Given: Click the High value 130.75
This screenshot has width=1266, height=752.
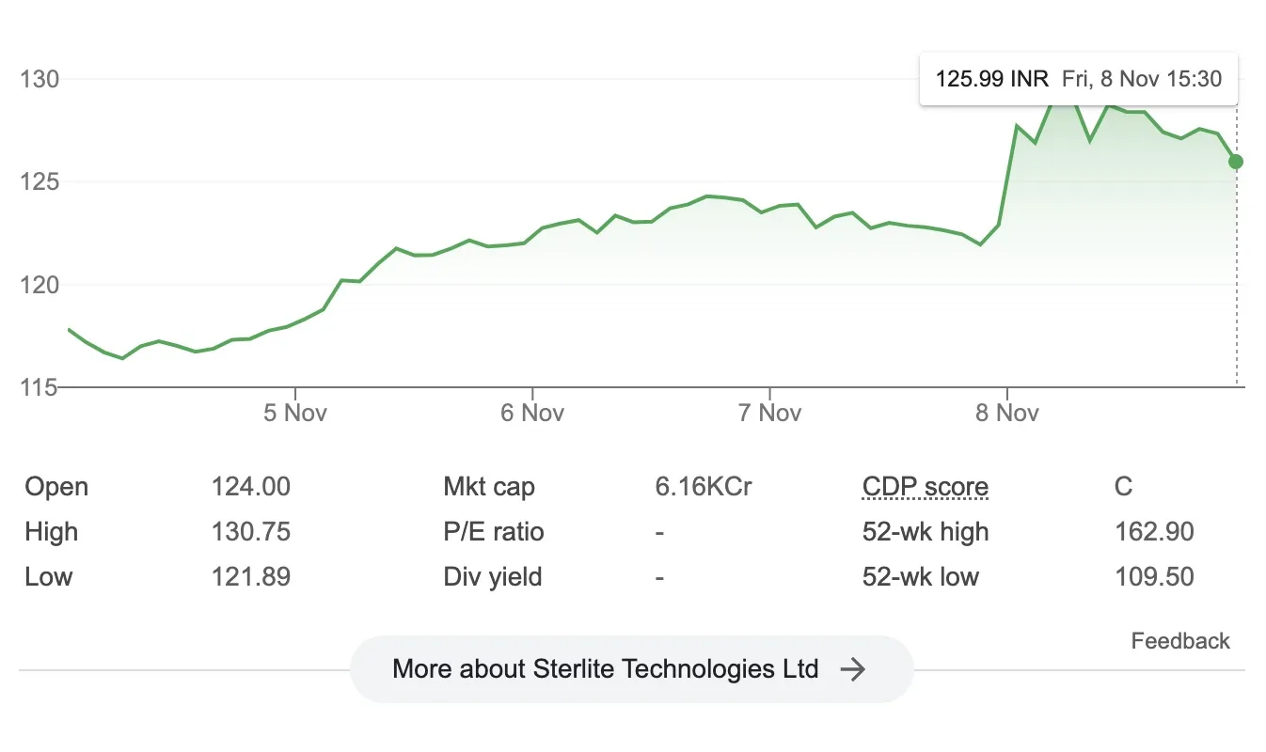Looking at the screenshot, I should click(x=250, y=531).
